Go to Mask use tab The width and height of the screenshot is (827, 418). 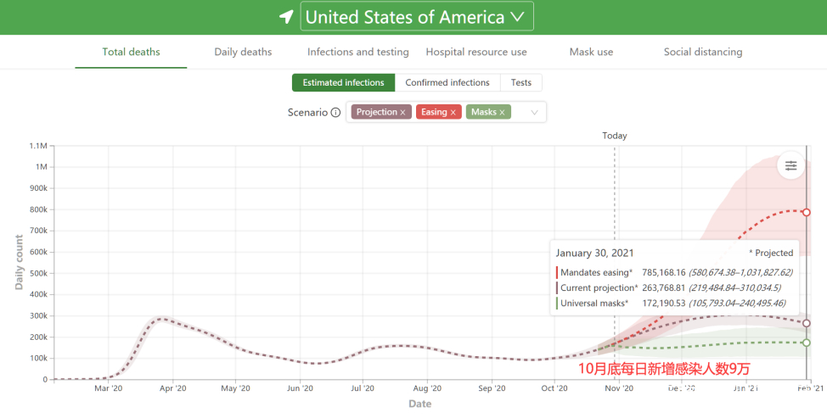coord(591,52)
